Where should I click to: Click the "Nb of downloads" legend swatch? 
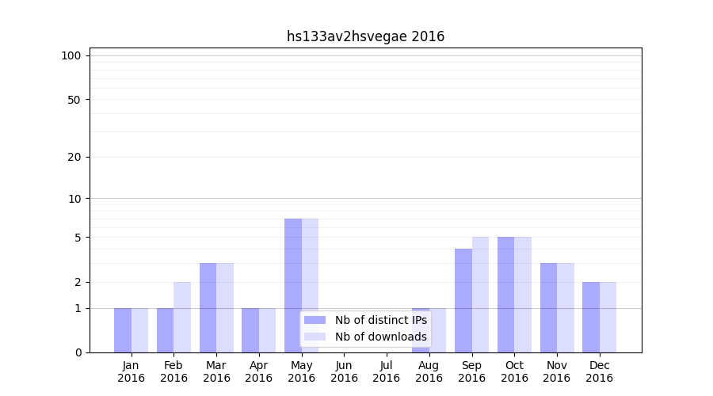pyautogui.click(x=315, y=337)
